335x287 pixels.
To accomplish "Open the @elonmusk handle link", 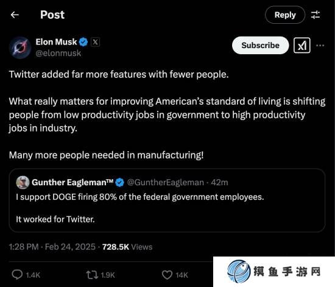I will point(58,53).
